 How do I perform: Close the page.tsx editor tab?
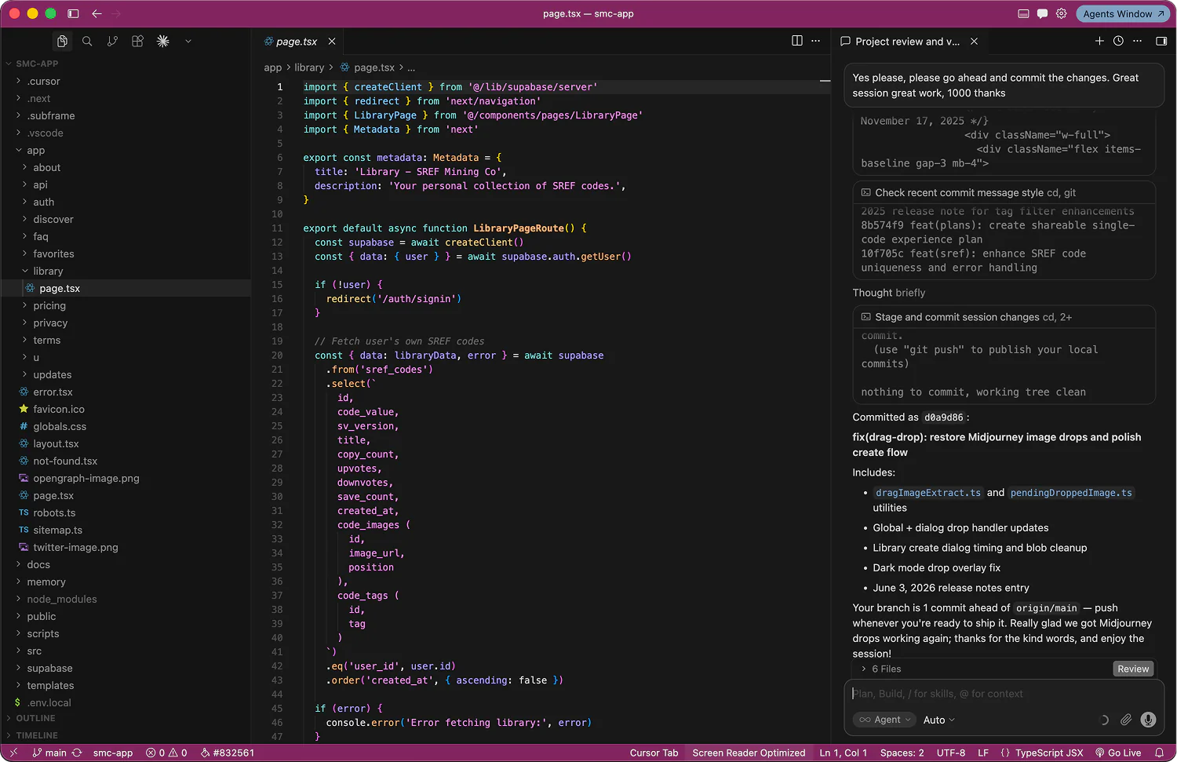coord(332,42)
